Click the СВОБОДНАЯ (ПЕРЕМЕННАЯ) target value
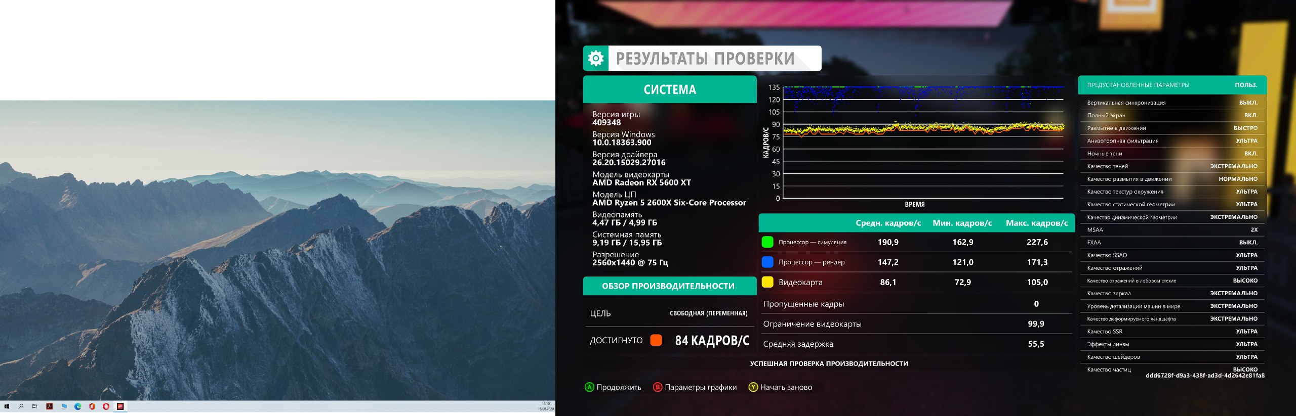 [x=708, y=313]
